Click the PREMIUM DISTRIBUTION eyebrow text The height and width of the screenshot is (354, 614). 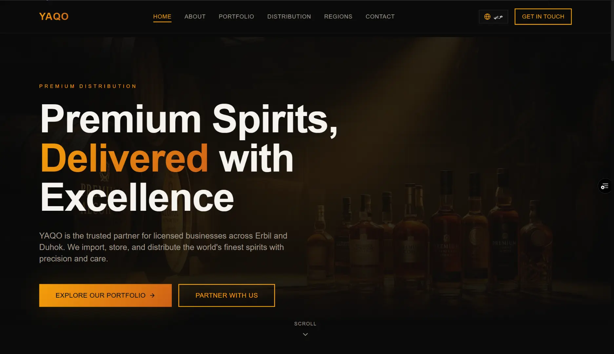pyautogui.click(x=88, y=86)
